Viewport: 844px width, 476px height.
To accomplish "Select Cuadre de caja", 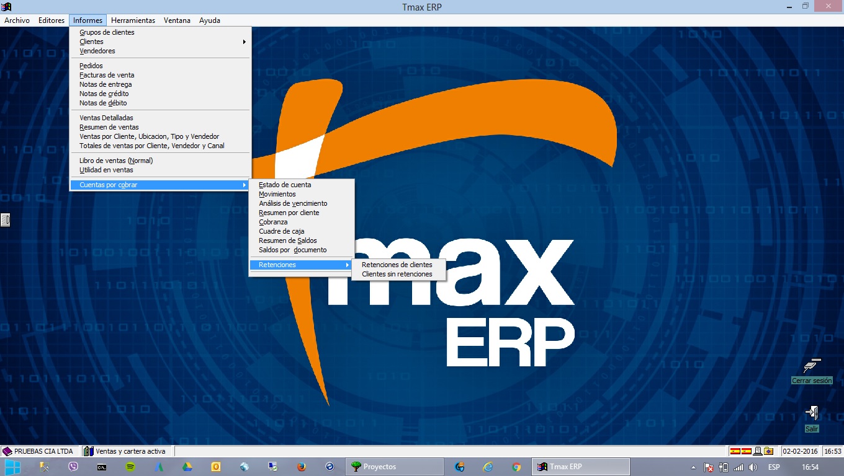I will [x=301, y=231].
